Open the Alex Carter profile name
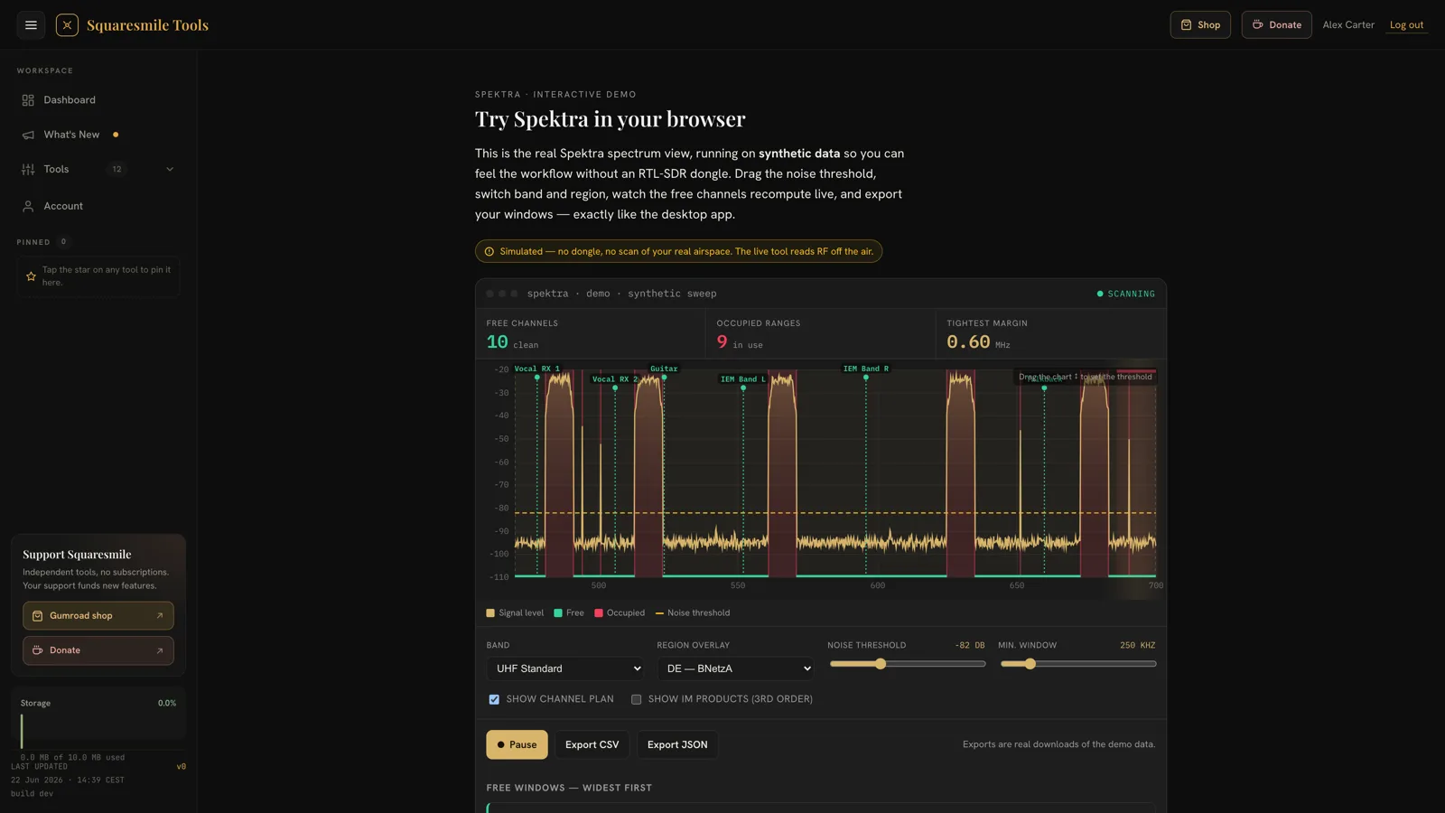Viewport: 1445px width, 813px height. pyautogui.click(x=1348, y=25)
